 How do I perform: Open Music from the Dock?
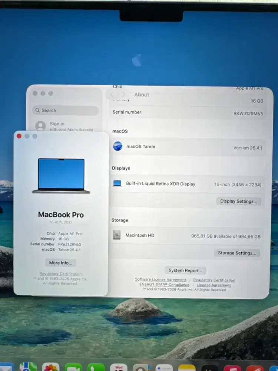click(x=232, y=368)
